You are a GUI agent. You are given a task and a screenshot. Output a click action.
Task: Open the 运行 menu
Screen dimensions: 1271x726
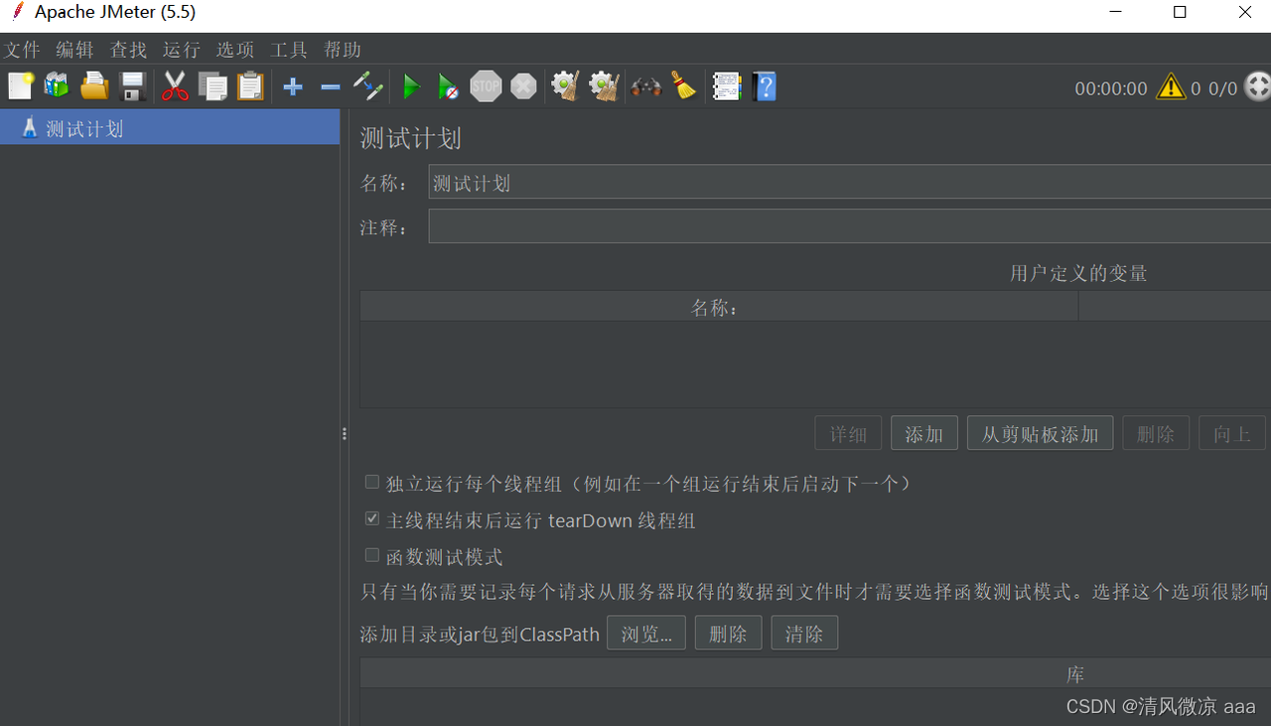182,50
